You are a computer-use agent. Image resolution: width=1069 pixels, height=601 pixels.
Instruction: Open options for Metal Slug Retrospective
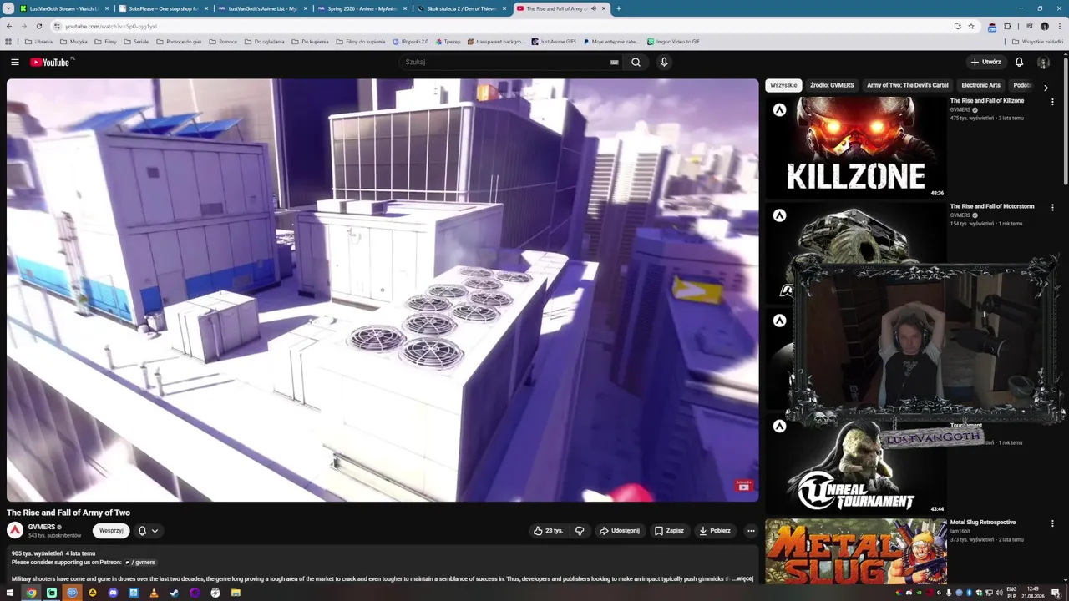1052,523
